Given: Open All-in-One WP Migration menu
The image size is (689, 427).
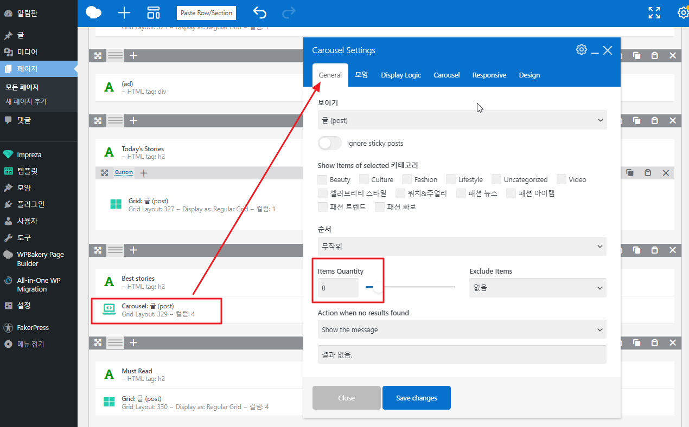Looking at the screenshot, I should click(x=39, y=284).
